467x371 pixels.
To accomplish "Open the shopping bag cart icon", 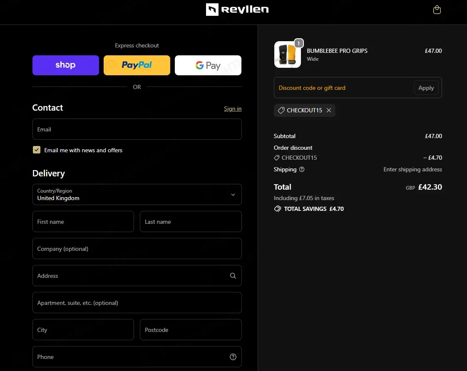I will 437,10.
